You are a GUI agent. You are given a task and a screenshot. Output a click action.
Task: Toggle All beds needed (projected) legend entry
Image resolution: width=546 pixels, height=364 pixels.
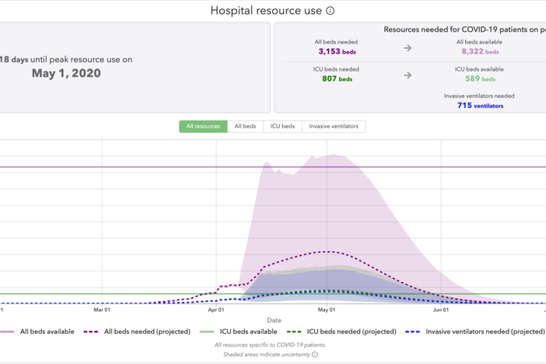pos(137,331)
